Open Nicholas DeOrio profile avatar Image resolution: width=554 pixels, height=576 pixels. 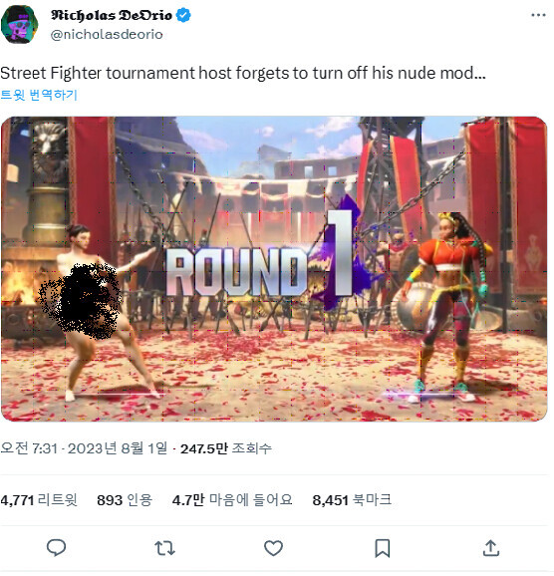[20, 24]
